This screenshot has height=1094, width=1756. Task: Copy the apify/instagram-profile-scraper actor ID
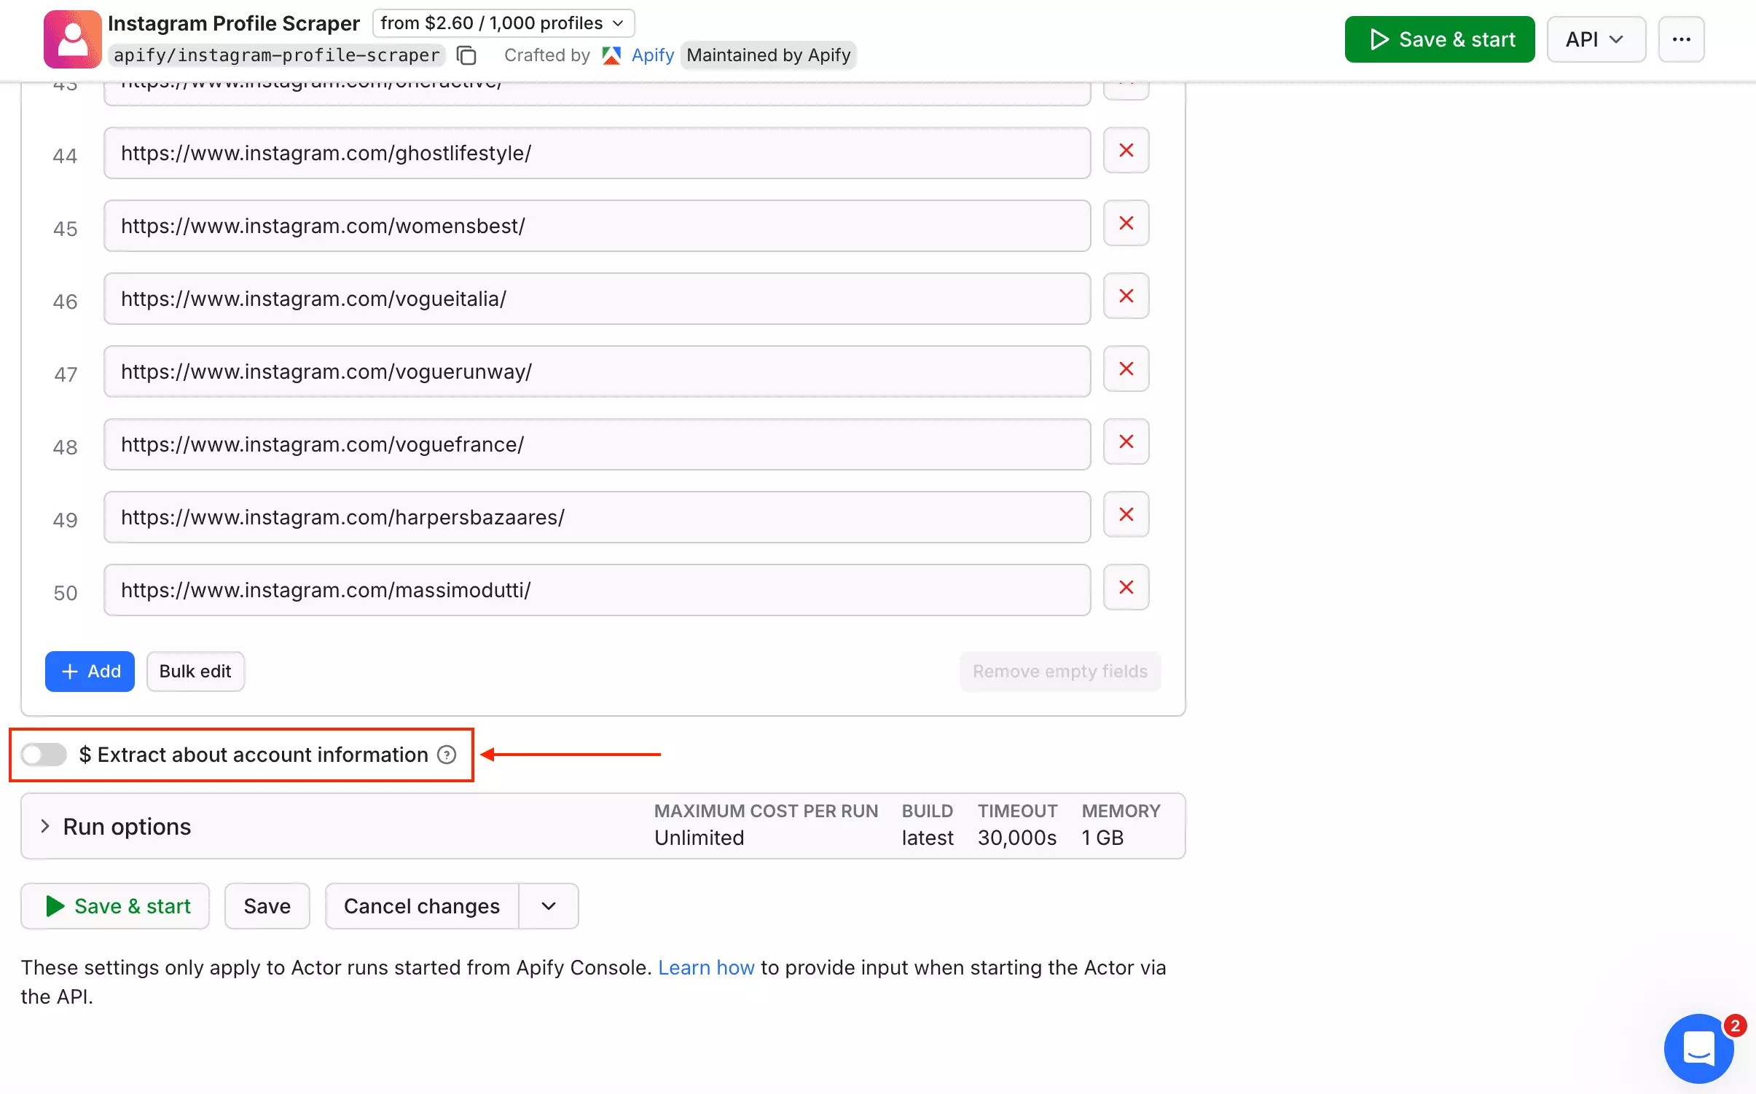coord(466,55)
